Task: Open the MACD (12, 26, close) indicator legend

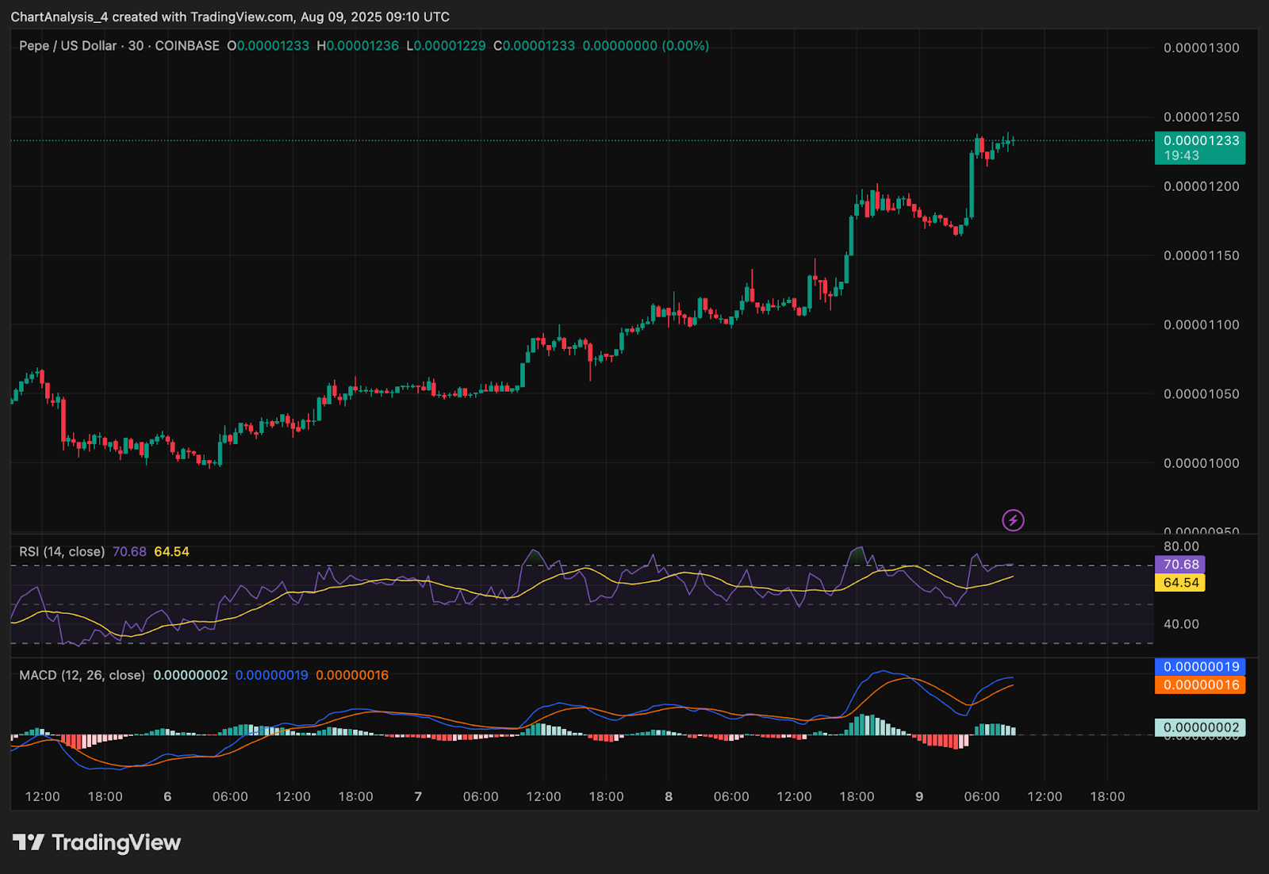Action: click(x=82, y=676)
